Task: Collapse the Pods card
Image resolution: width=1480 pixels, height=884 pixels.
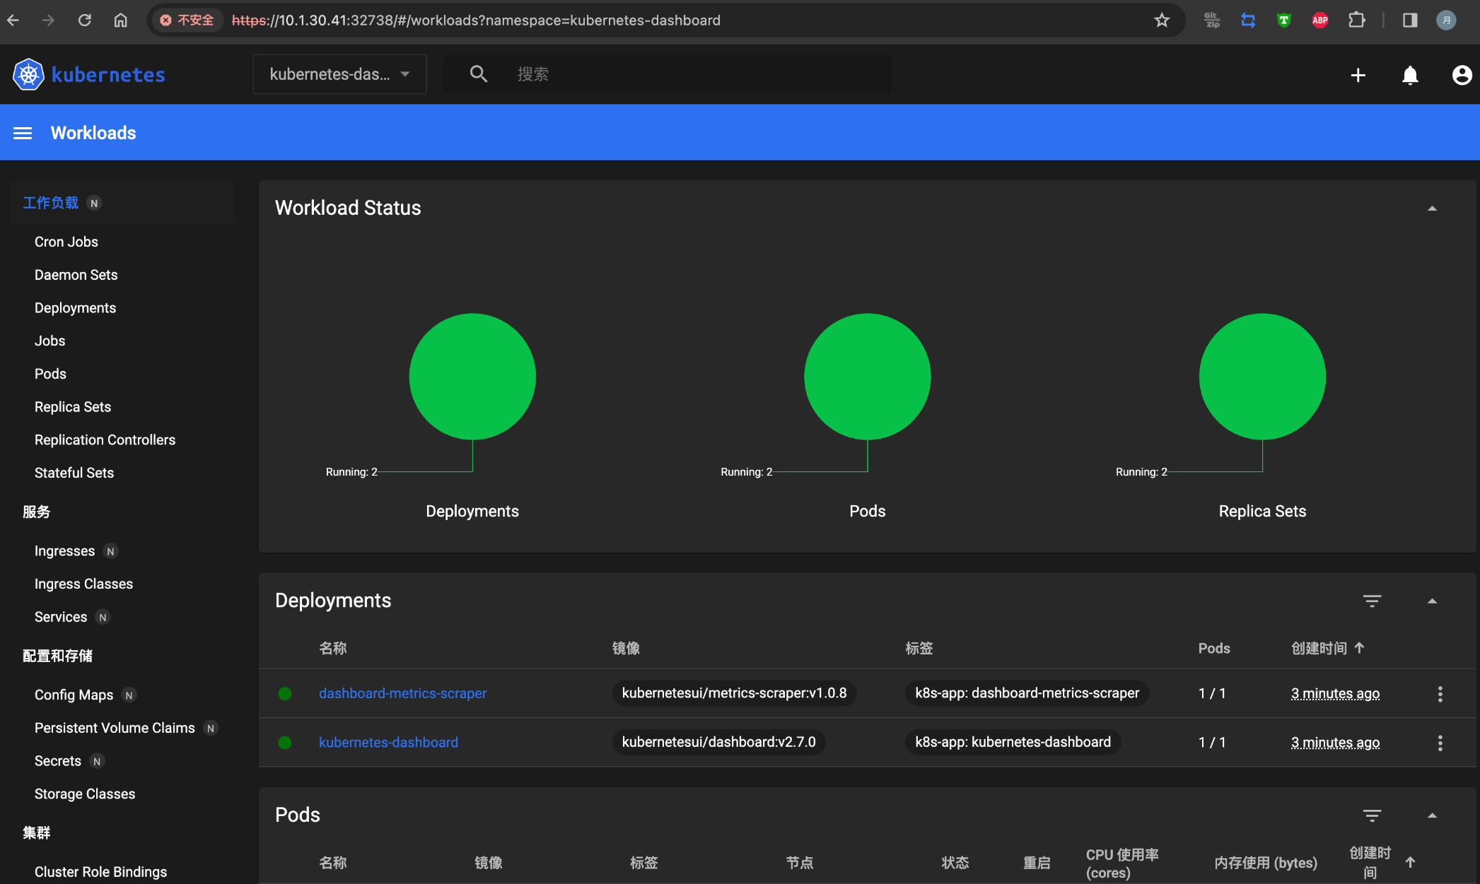Action: click(x=1432, y=815)
